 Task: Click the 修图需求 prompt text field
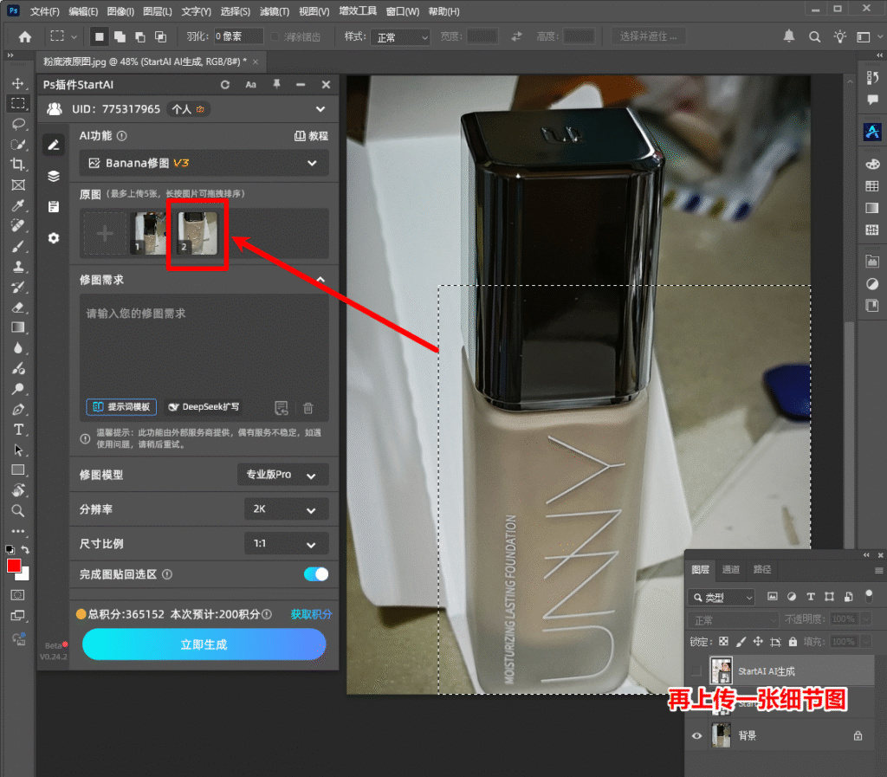pyautogui.click(x=204, y=345)
